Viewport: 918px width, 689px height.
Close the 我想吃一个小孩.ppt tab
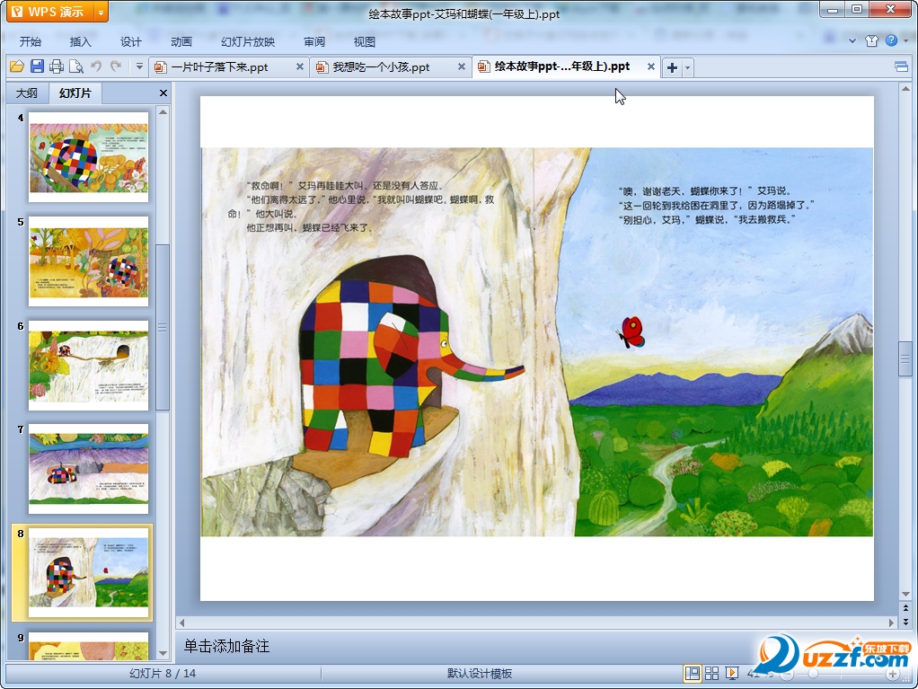click(462, 66)
